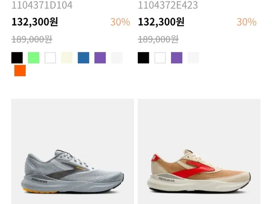The image size is (272, 204).
Task: Click product code 1104372E423
Action: click(168, 5)
